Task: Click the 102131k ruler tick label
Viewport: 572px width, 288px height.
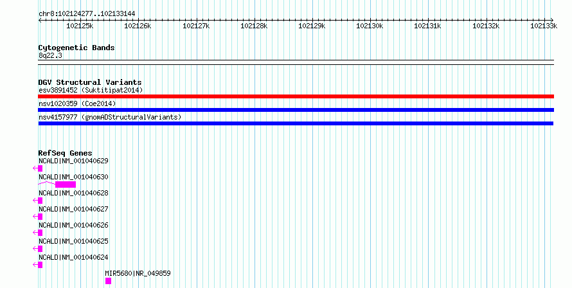Action: tap(427, 26)
